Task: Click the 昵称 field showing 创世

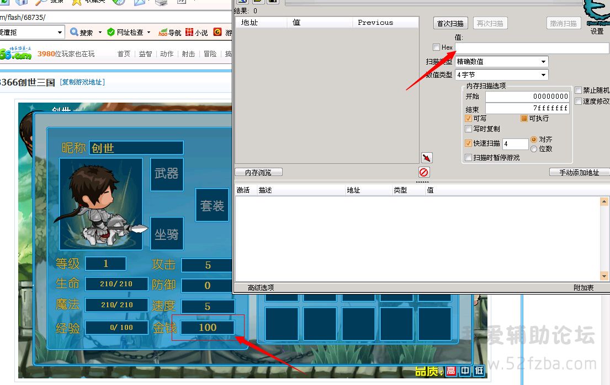Action: coord(136,148)
